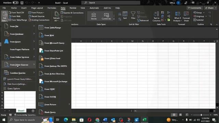Image resolution: width=219 pixels, height=123 pixels.
Task: Click Subtotal in Outline group
Action: click(x=198, y=20)
